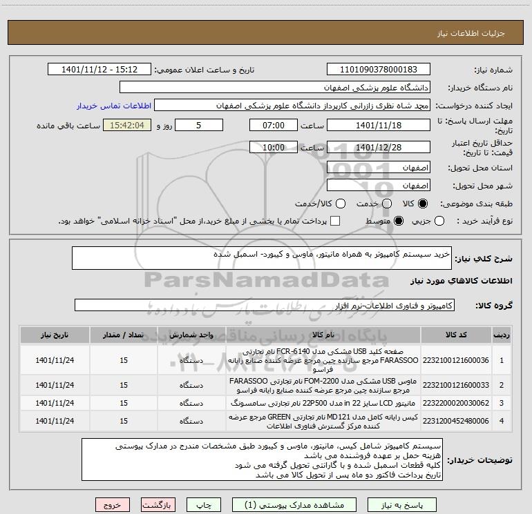Click product code 2231200452480006
Image resolution: width=532 pixels, height=514 pixels.
point(456,421)
